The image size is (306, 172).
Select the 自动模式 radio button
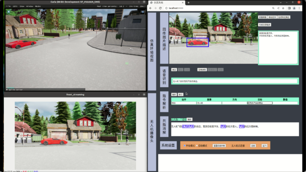[x=197, y=146]
